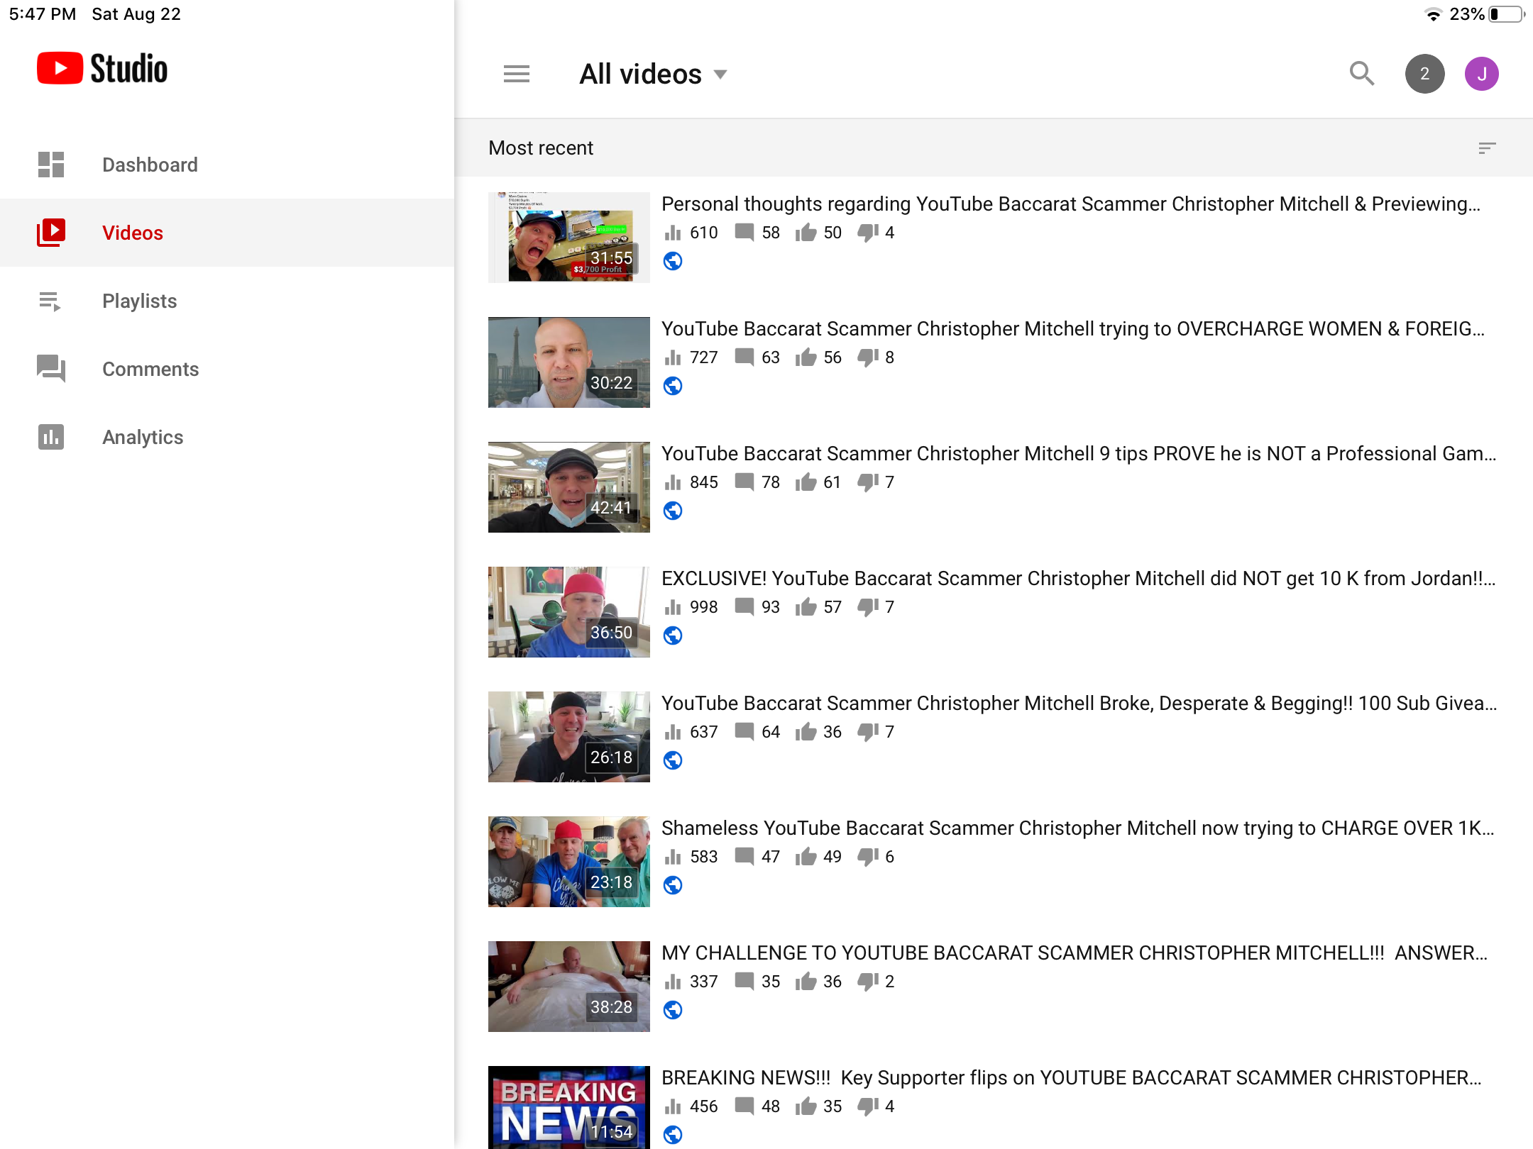Click public globe icon under 583 views
Viewport: 1533px width, 1149px height.
click(673, 885)
